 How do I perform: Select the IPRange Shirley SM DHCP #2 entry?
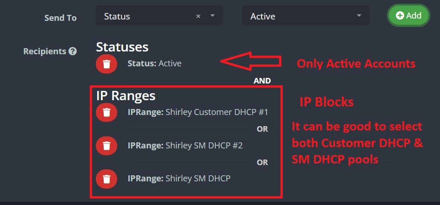[x=185, y=145]
